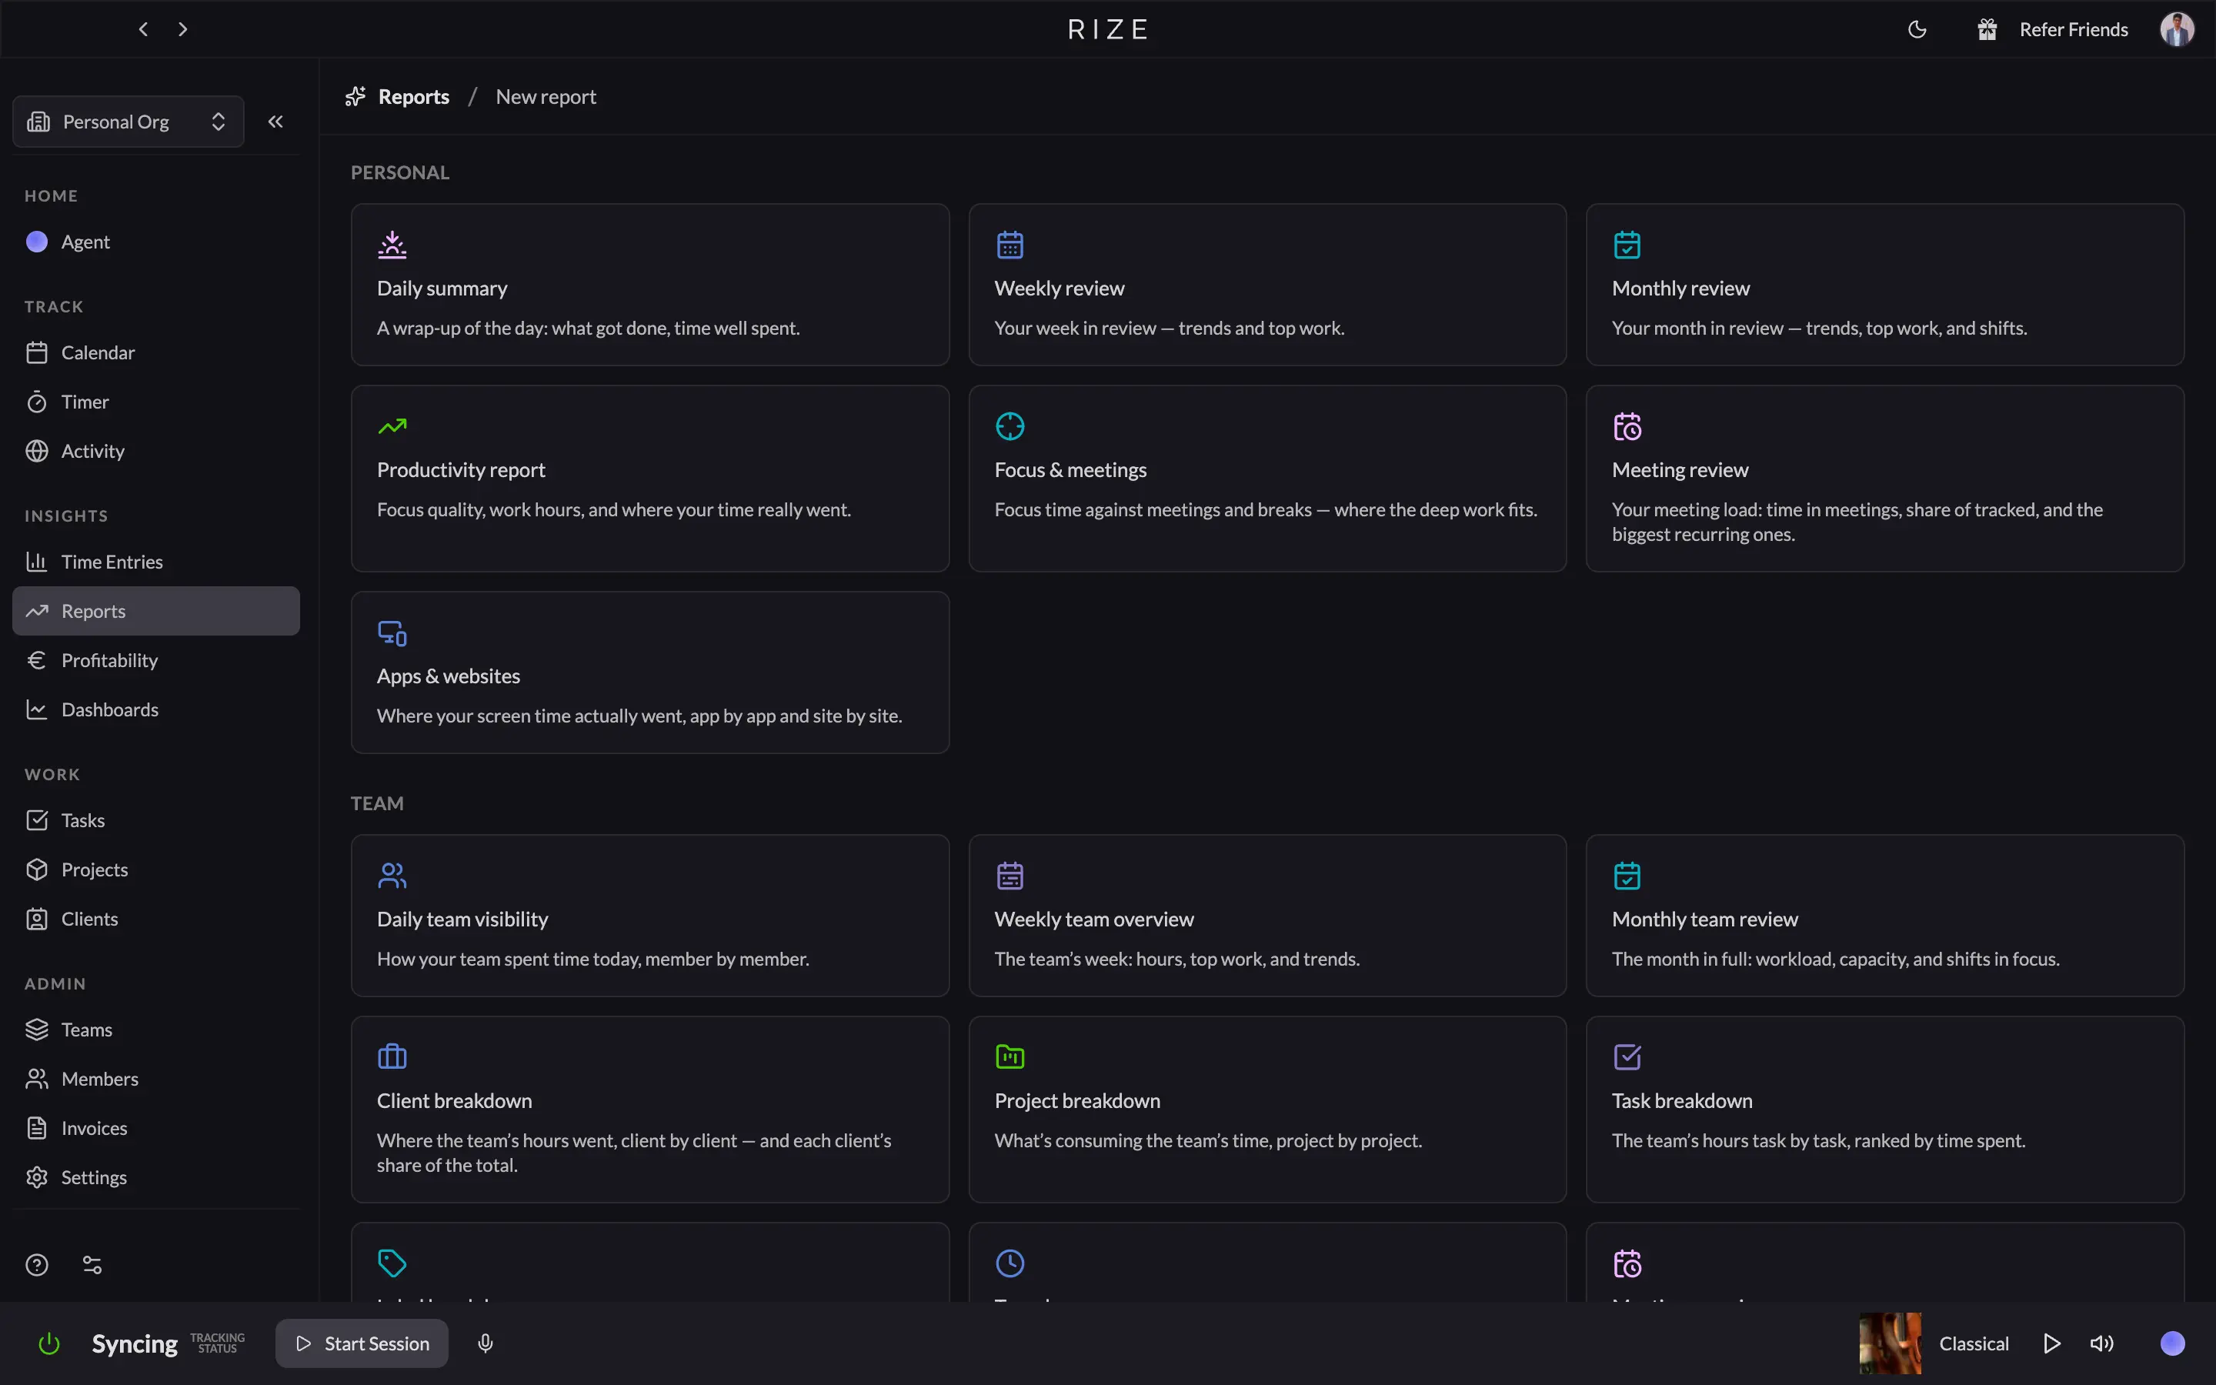Open the user profile avatar
This screenshot has height=1385, width=2216.
coord(2177,29)
